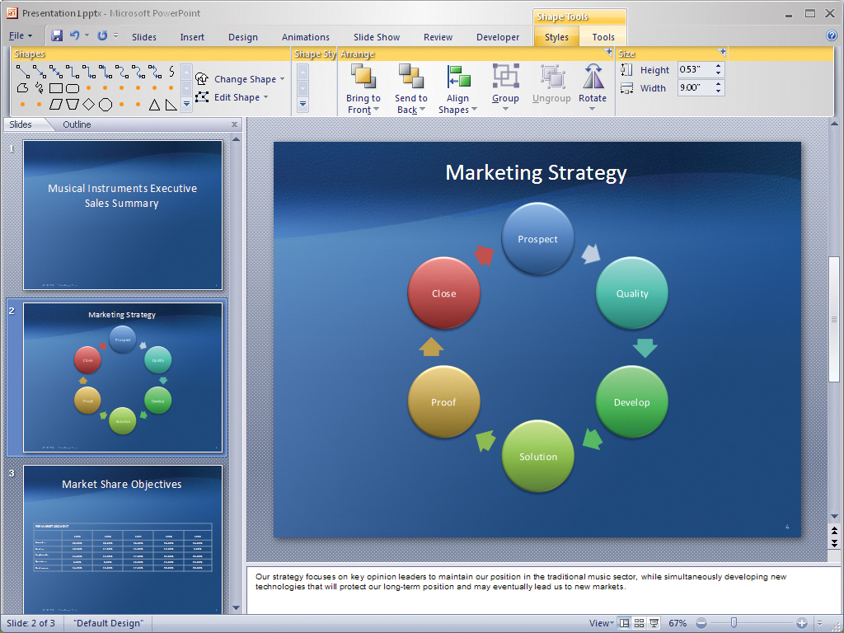Click the Undo arrow icon
The height and width of the screenshot is (633, 844).
coord(75,35)
